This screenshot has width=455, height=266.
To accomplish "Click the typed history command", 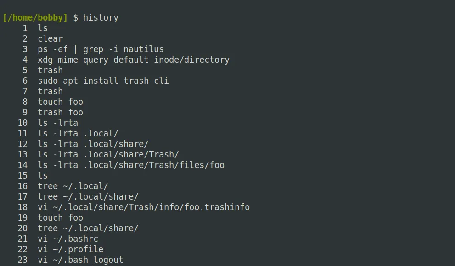I will click(101, 18).
